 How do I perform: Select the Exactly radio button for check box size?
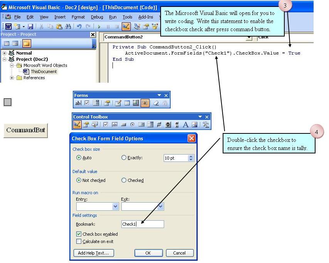coord(124,158)
